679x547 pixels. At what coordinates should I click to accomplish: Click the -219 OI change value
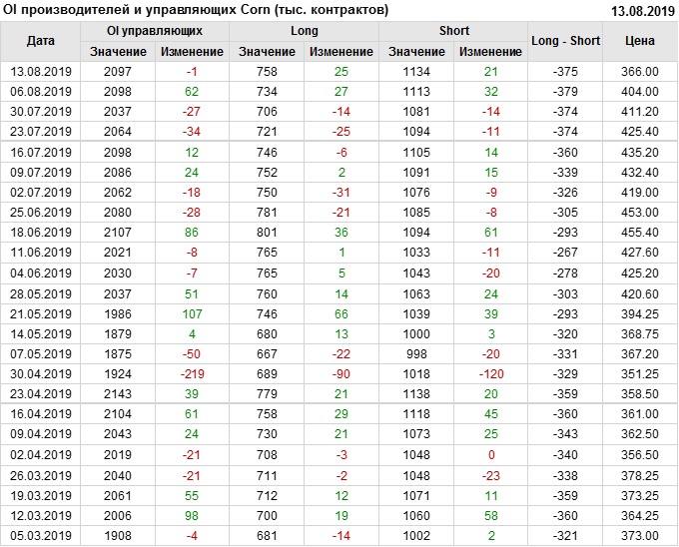[192, 373]
